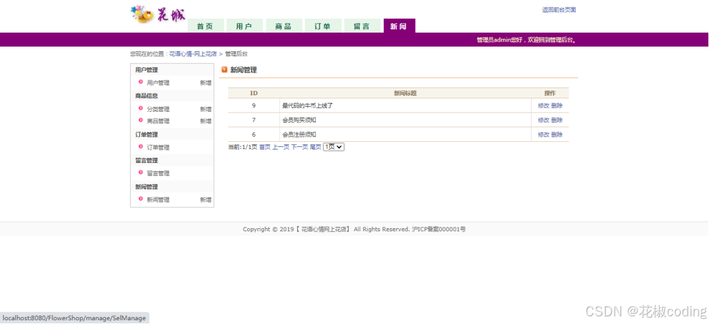Screen dimensions: 709x324
Task: Click 新增 beside 商品管理
Action: [x=206, y=121]
